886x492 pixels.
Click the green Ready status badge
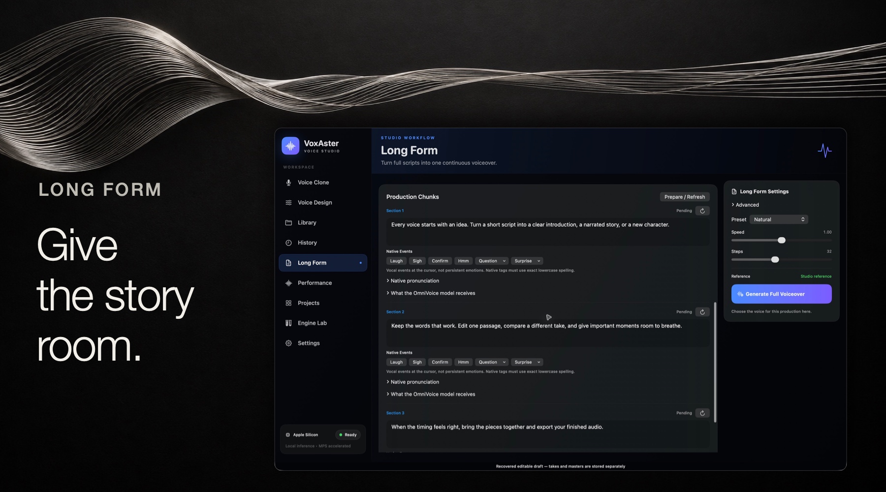[348, 435]
